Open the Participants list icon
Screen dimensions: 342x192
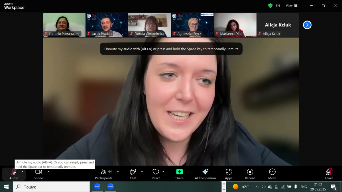104,172
